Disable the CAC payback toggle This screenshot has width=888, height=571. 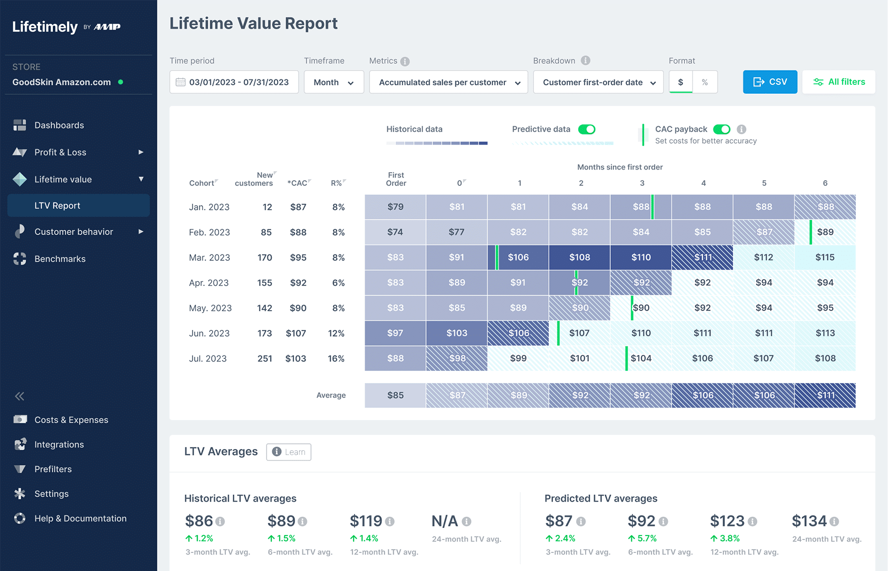[x=723, y=129]
